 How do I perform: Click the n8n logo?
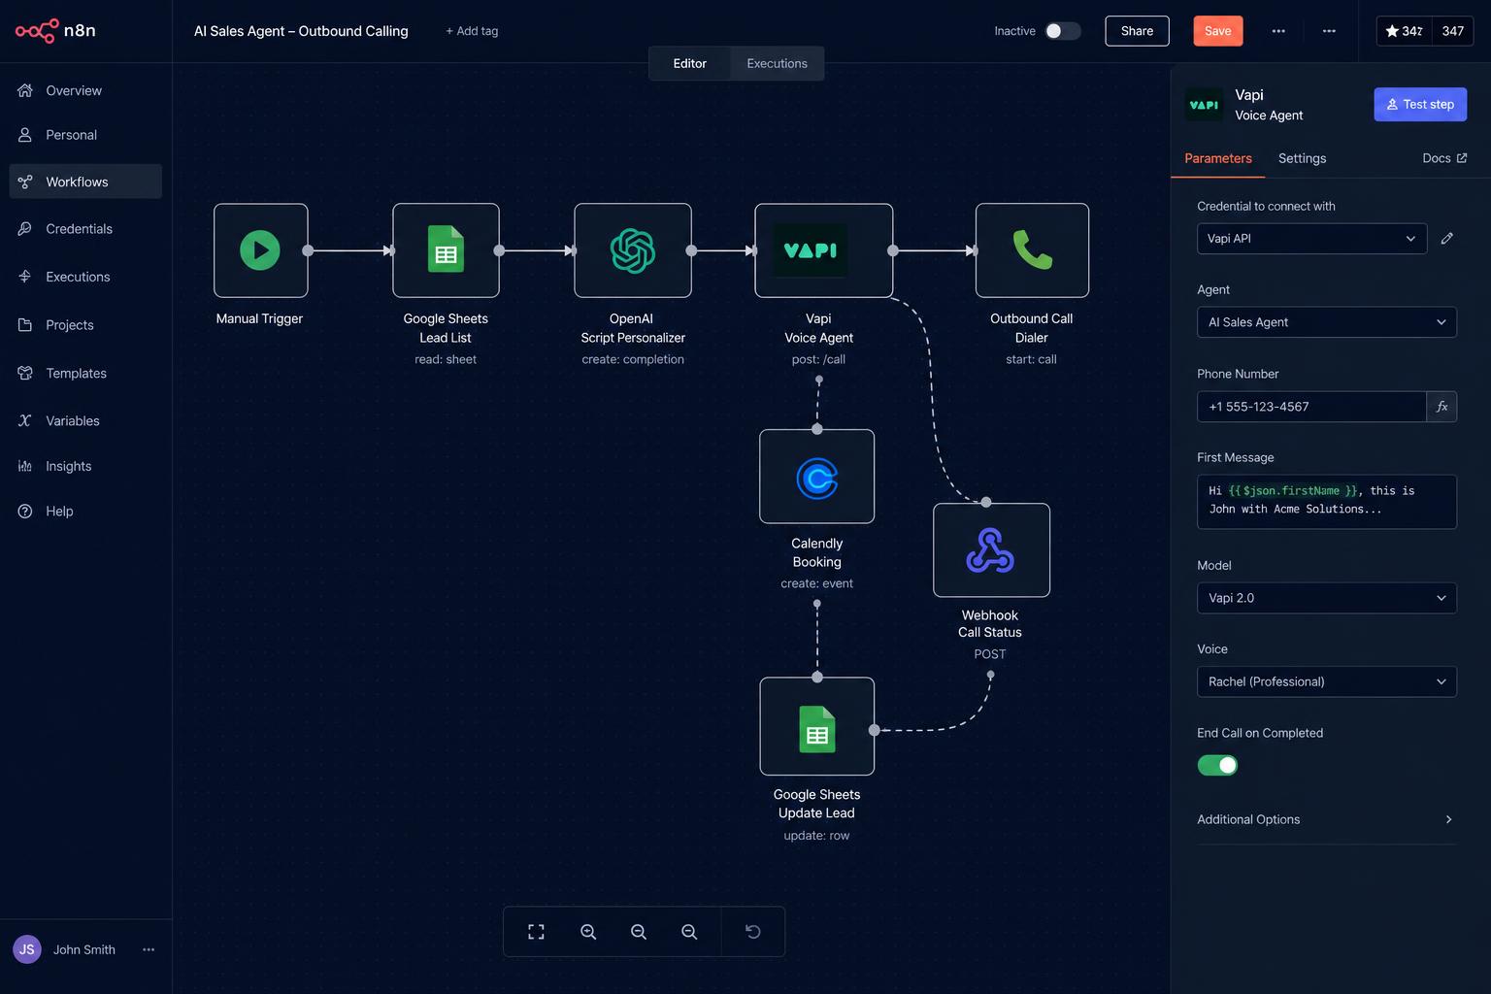click(55, 31)
